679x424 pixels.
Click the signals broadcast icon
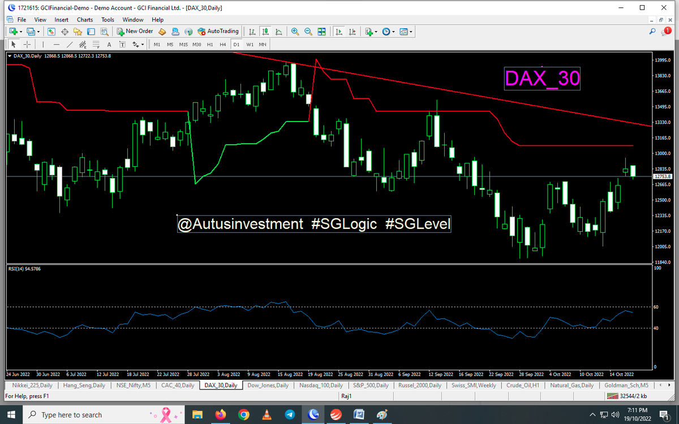click(188, 32)
